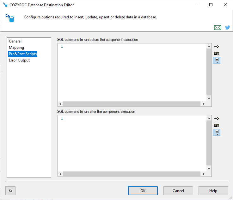233x200 pixels.
Task: Click line number 1 in the before-execution editor
Action: 62,47
